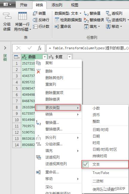Click the 移动 move ribbon icon
This screenshot has height=194, width=129.
108,27
